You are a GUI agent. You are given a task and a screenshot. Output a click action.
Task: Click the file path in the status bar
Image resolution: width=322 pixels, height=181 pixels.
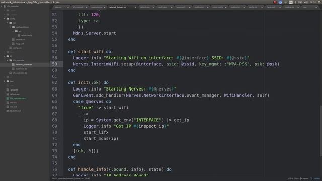tap(68, 179)
